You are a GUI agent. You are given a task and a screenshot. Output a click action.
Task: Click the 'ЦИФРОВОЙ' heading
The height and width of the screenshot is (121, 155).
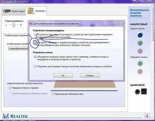(x=137, y=85)
